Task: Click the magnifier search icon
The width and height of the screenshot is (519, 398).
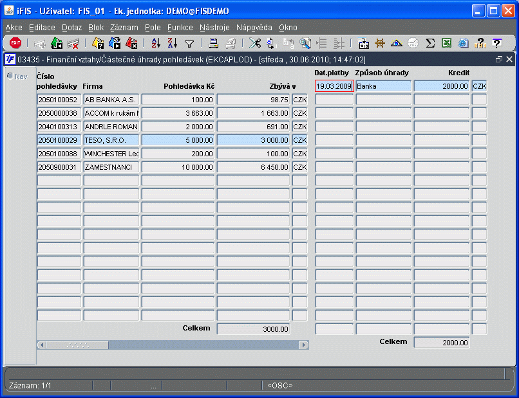Action: click(x=305, y=43)
